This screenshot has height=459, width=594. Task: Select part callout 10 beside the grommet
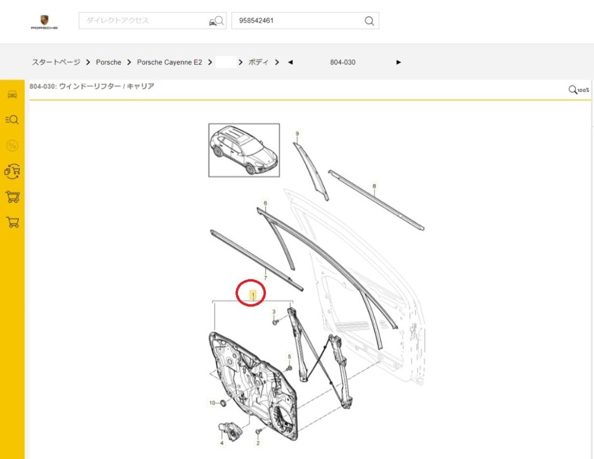(x=212, y=403)
